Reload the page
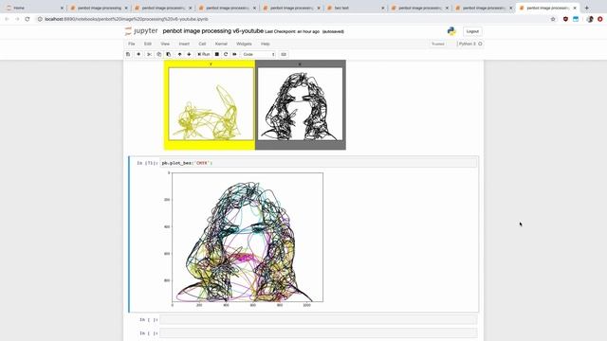The image size is (607, 341). click(28, 19)
